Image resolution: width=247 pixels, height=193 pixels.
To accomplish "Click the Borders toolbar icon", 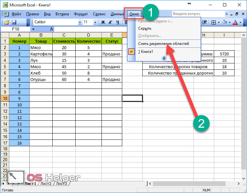I will click(213, 22).
